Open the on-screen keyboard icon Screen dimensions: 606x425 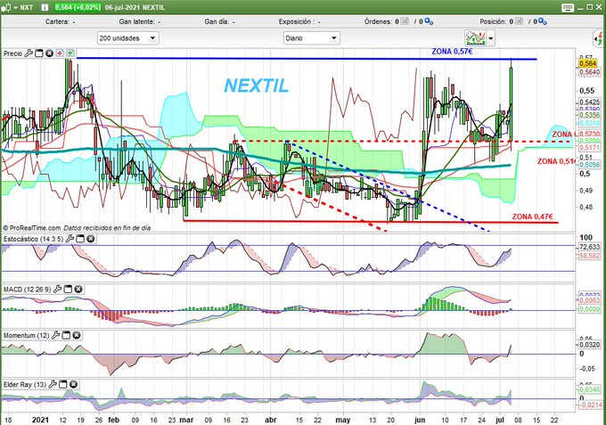coord(568,8)
